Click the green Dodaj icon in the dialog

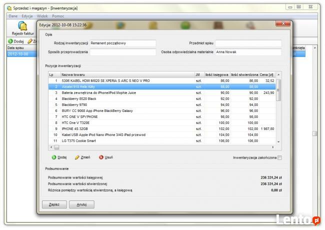(x=54, y=157)
